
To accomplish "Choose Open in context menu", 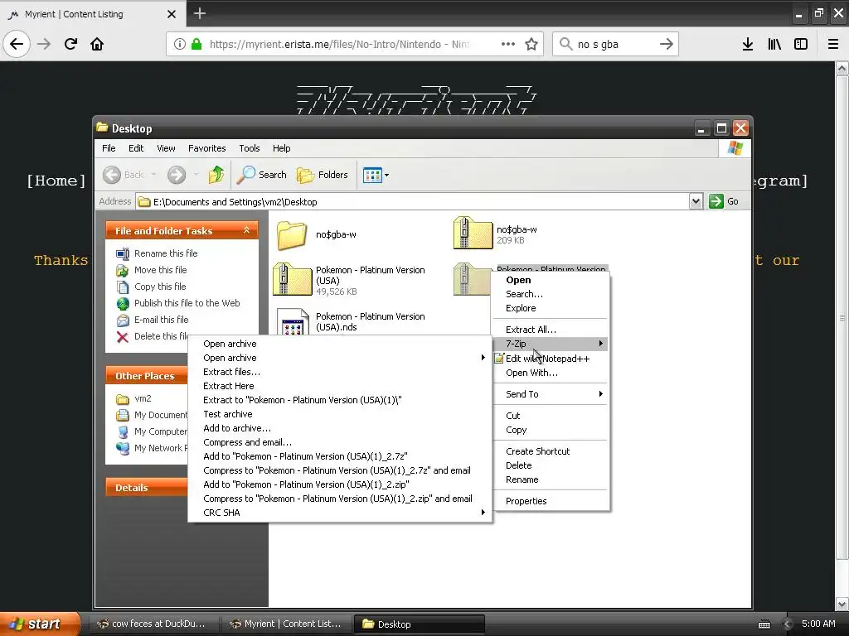I will pos(551,280).
